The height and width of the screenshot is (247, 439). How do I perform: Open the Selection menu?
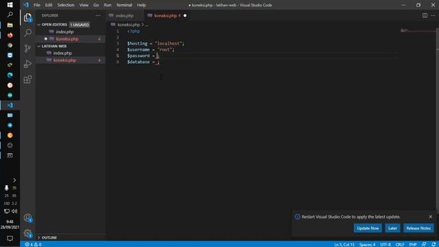pos(66,5)
